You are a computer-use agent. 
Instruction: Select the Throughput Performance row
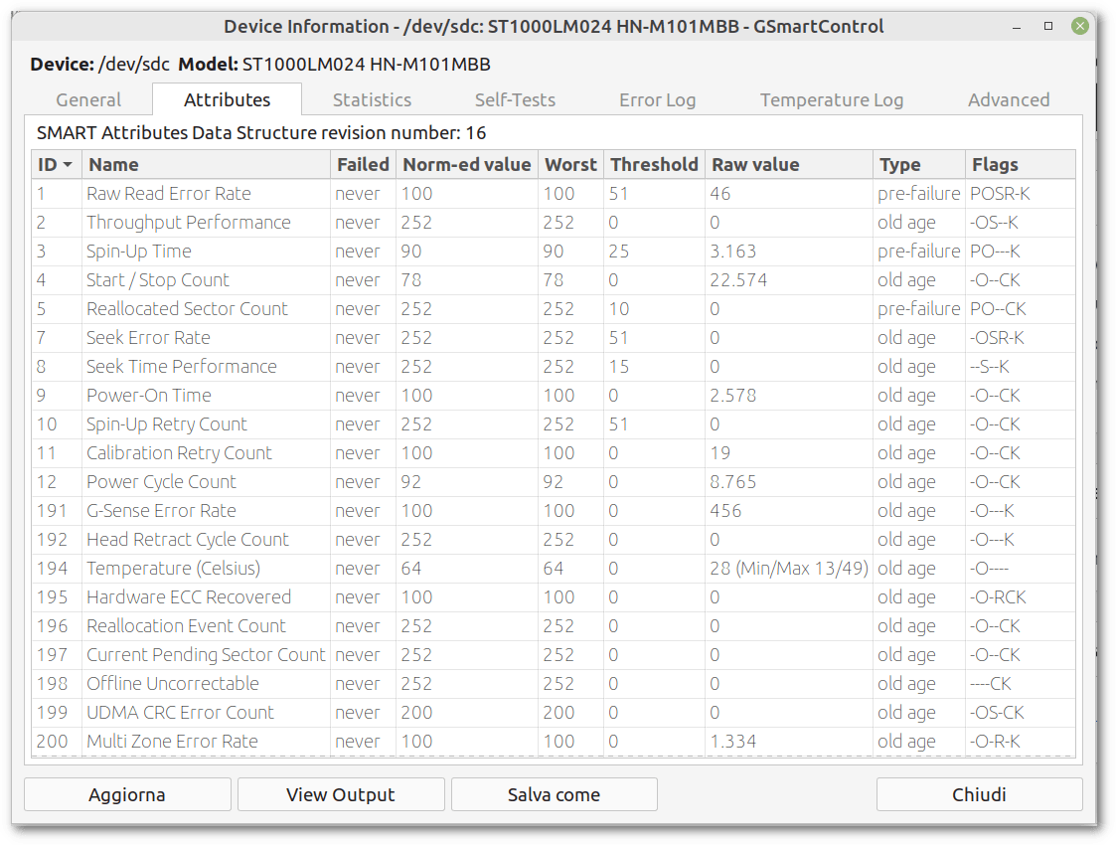click(553, 222)
